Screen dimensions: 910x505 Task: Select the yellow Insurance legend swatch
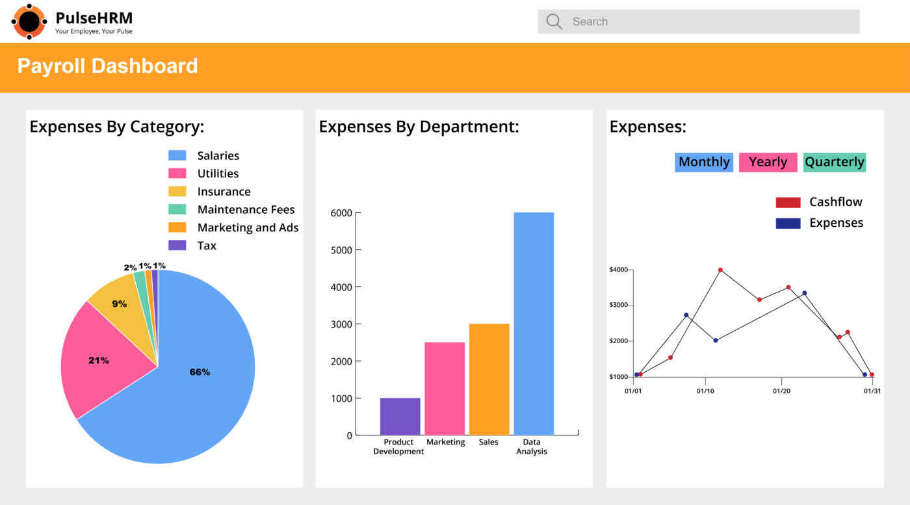[177, 192]
